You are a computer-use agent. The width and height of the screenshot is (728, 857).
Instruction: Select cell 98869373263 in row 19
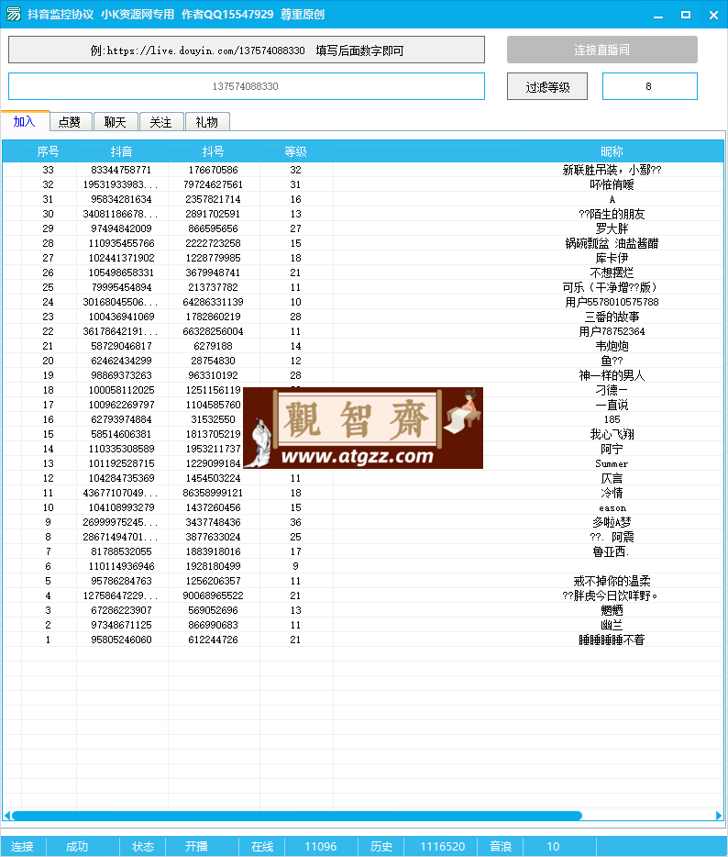[x=121, y=375]
